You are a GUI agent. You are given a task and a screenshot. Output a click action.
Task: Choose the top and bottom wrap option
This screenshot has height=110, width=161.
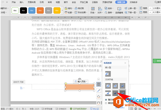tap(108, 93)
